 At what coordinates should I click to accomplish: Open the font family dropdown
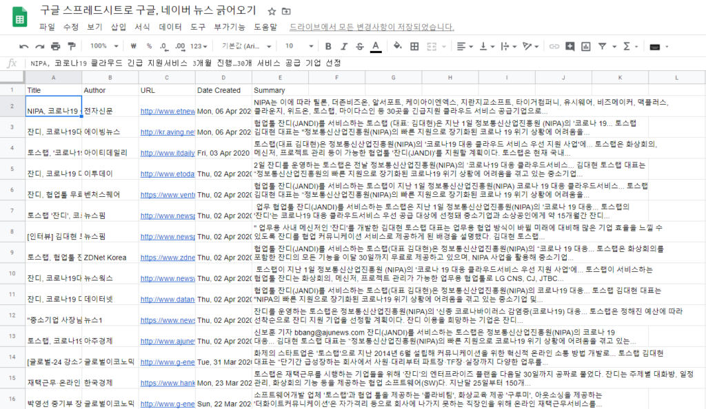(x=246, y=46)
